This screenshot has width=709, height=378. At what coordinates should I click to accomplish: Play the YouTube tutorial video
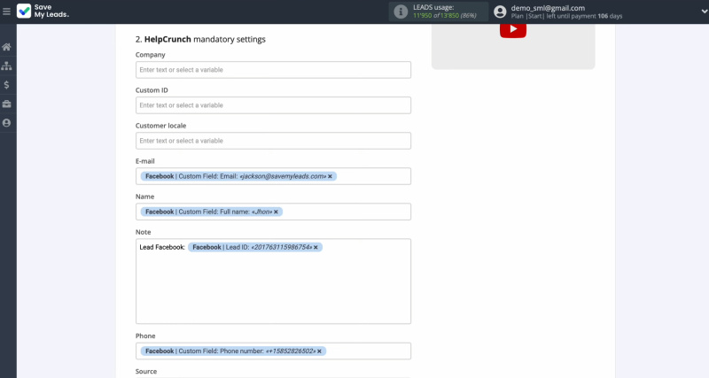point(513,29)
